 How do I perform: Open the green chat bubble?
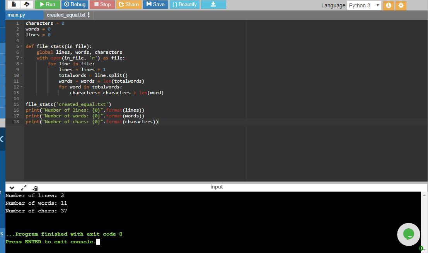[408, 234]
